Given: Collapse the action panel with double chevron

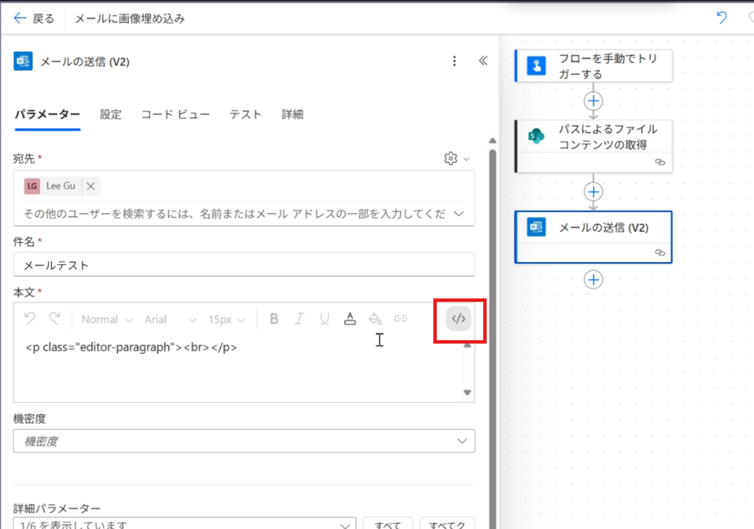Looking at the screenshot, I should [483, 61].
